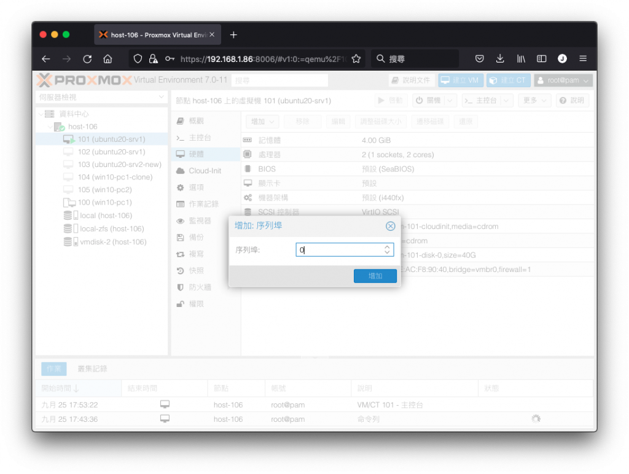Click the 說明文件 documentation button
The image size is (629, 474).
coord(411,80)
